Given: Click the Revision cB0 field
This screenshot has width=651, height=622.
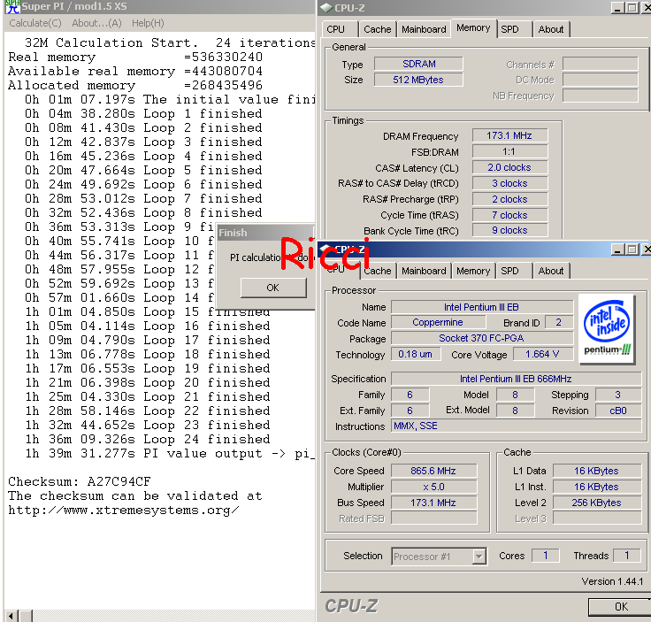Looking at the screenshot, I should pos(618,411).
